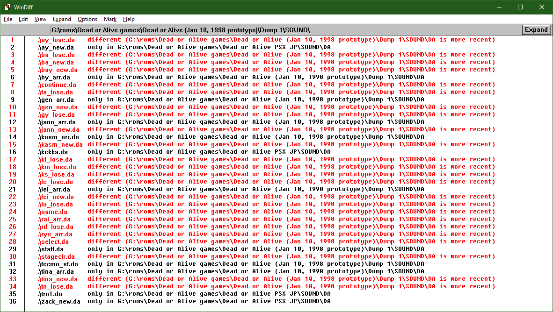Select the .\continue.da row
The width and height of the screenshot is (553, 312).
[266, 85]
